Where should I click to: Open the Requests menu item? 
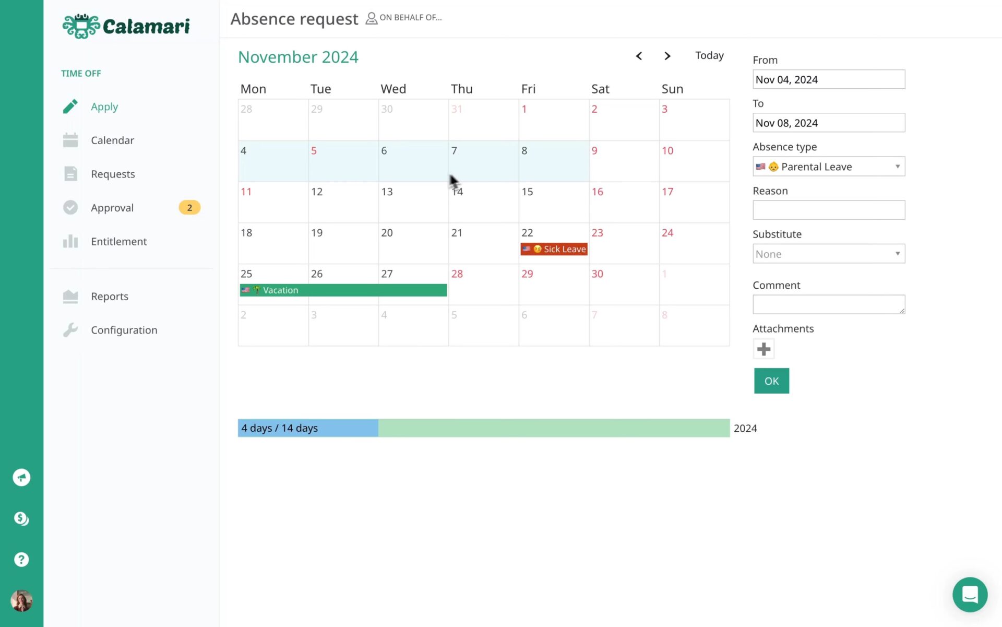(113, 174)
